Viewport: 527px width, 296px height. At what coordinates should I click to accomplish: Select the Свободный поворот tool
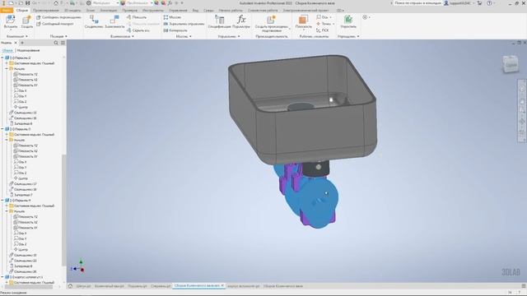pos(55,24)
